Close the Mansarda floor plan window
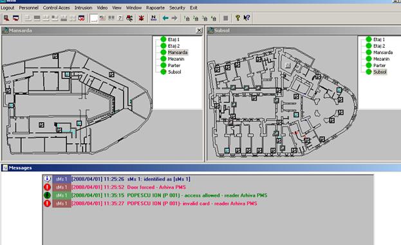 [x=199, y=30]
